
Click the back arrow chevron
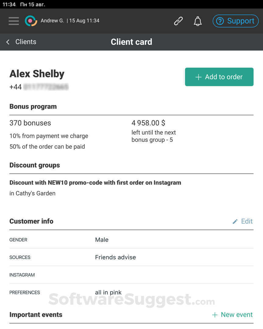(x=8, y=42)
